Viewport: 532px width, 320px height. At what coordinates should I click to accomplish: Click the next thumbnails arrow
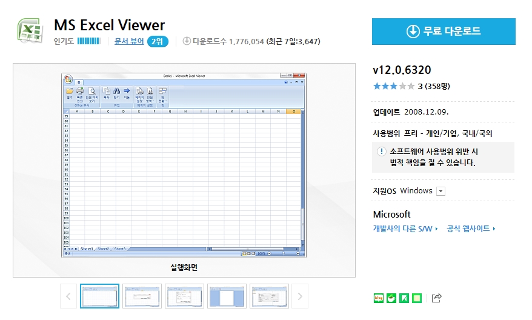[x=300, y=296]
